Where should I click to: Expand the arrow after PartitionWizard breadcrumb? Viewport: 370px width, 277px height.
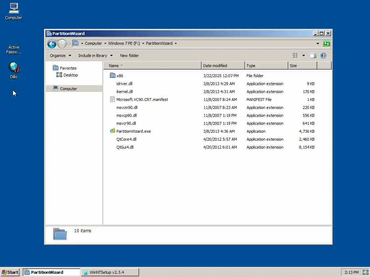(x=176, y=43)
